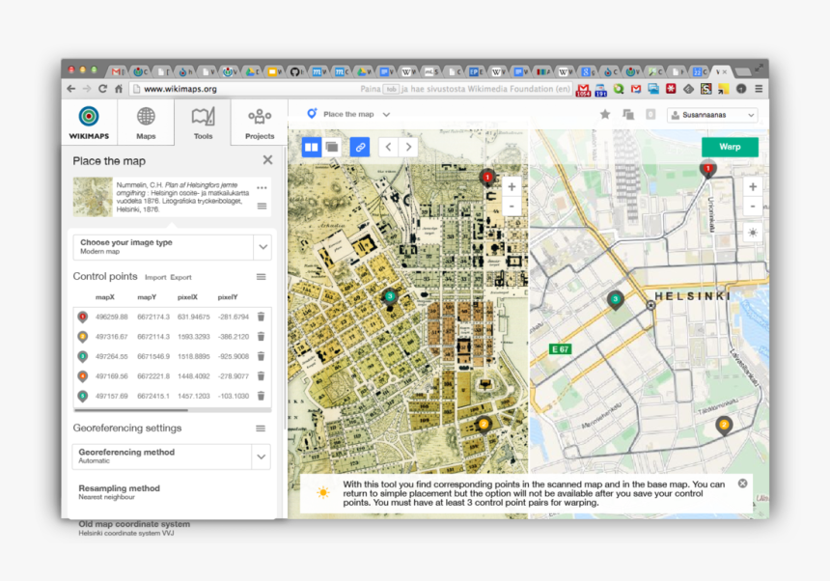The height and width of the screenshot is (581, 830).
Task: Select orange marker 2 on the old map
Action: [x=483, y=425]
